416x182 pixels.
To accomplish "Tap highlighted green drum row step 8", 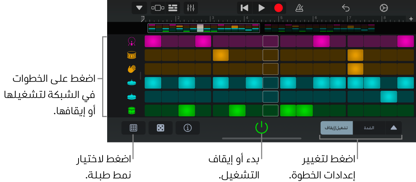I will [271, 110].
